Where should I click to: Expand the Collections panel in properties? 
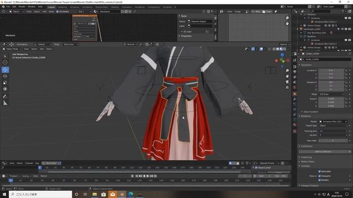(x=307, y=146)
